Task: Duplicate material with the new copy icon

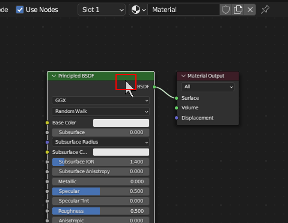Action: [x=237, y=10]
